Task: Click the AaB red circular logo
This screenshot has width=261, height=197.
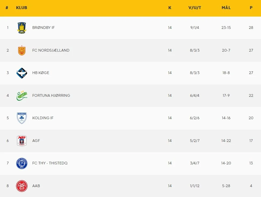Action: [22, 186]
